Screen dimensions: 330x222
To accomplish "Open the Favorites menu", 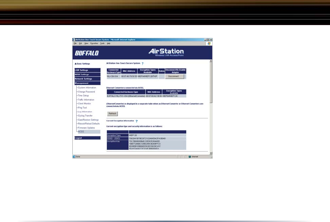I will click(x=94, y=43).
